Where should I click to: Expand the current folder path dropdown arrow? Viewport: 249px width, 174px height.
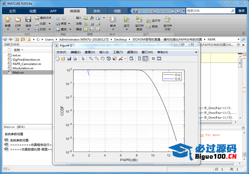pos(239,39)
